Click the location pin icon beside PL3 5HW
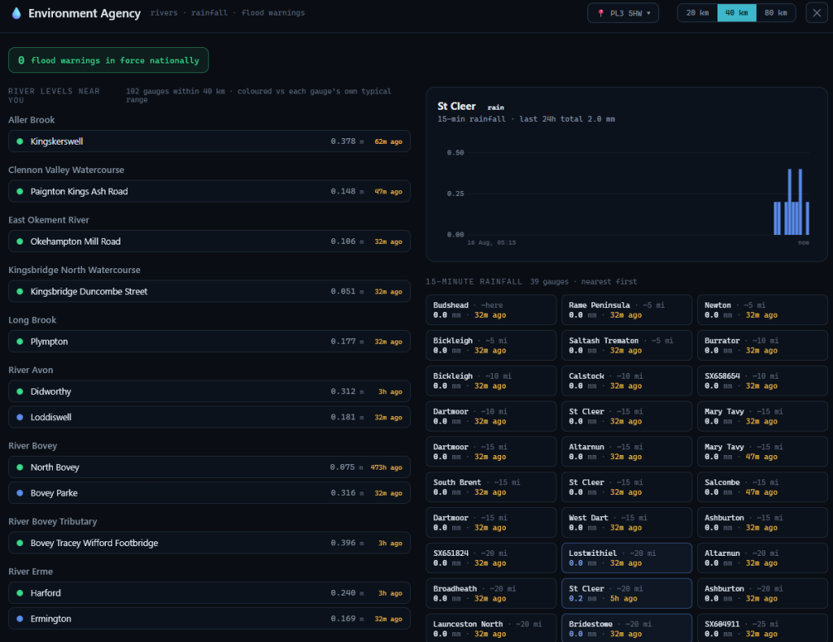This screenshot has height=642, width=833. click(601, 13)
